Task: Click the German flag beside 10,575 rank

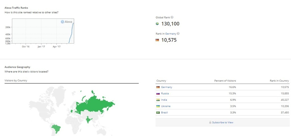Action: (157, 40)
